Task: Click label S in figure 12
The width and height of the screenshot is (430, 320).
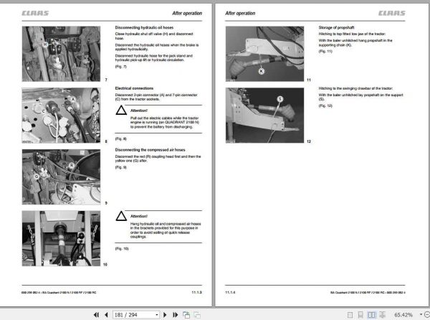Action: (280, 99)
